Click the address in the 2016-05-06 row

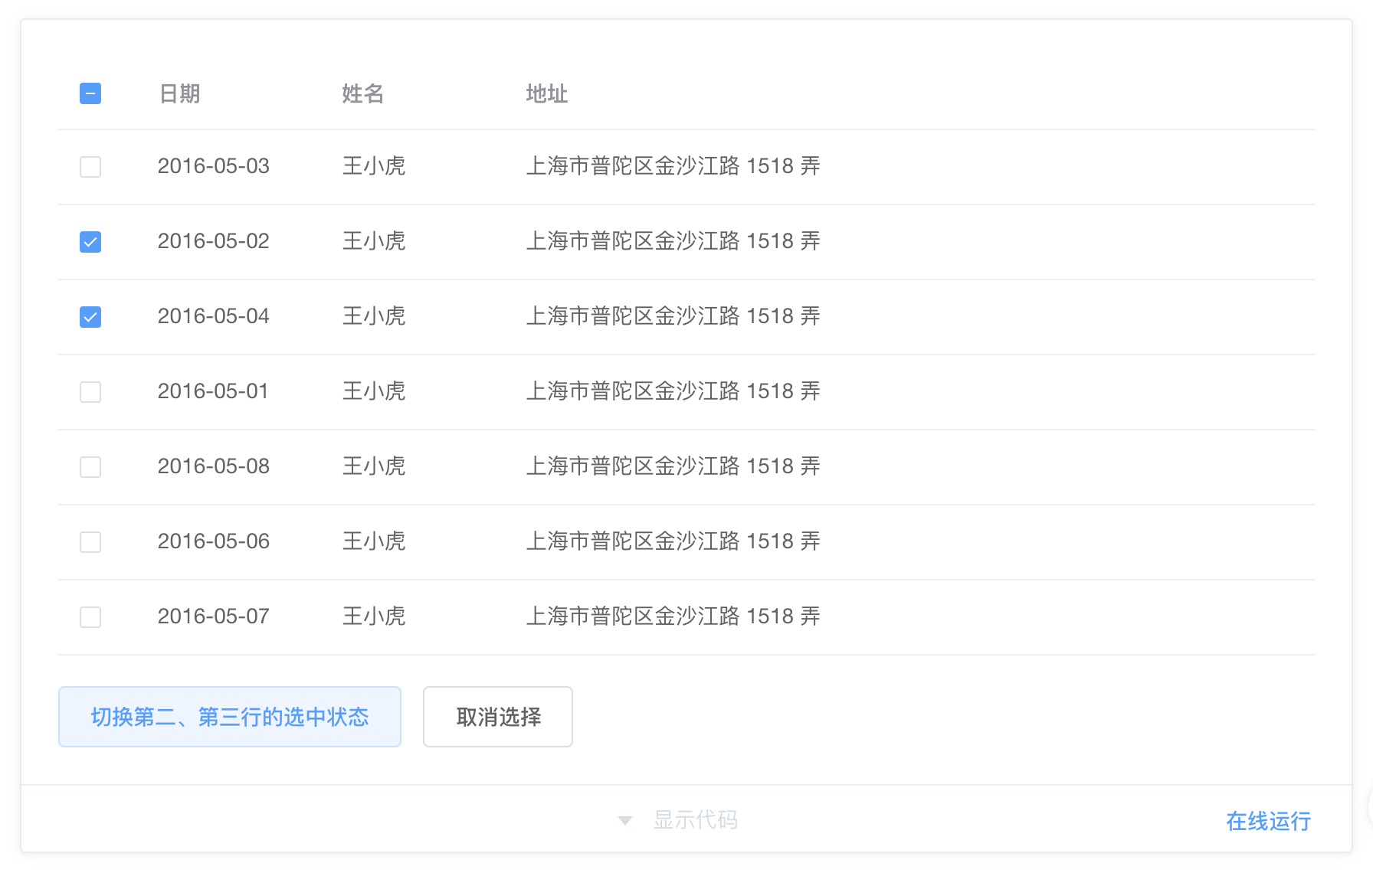pos(673,541)
